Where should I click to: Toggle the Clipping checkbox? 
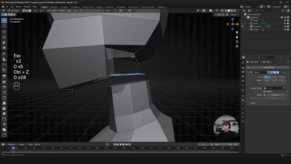[264, 91]
